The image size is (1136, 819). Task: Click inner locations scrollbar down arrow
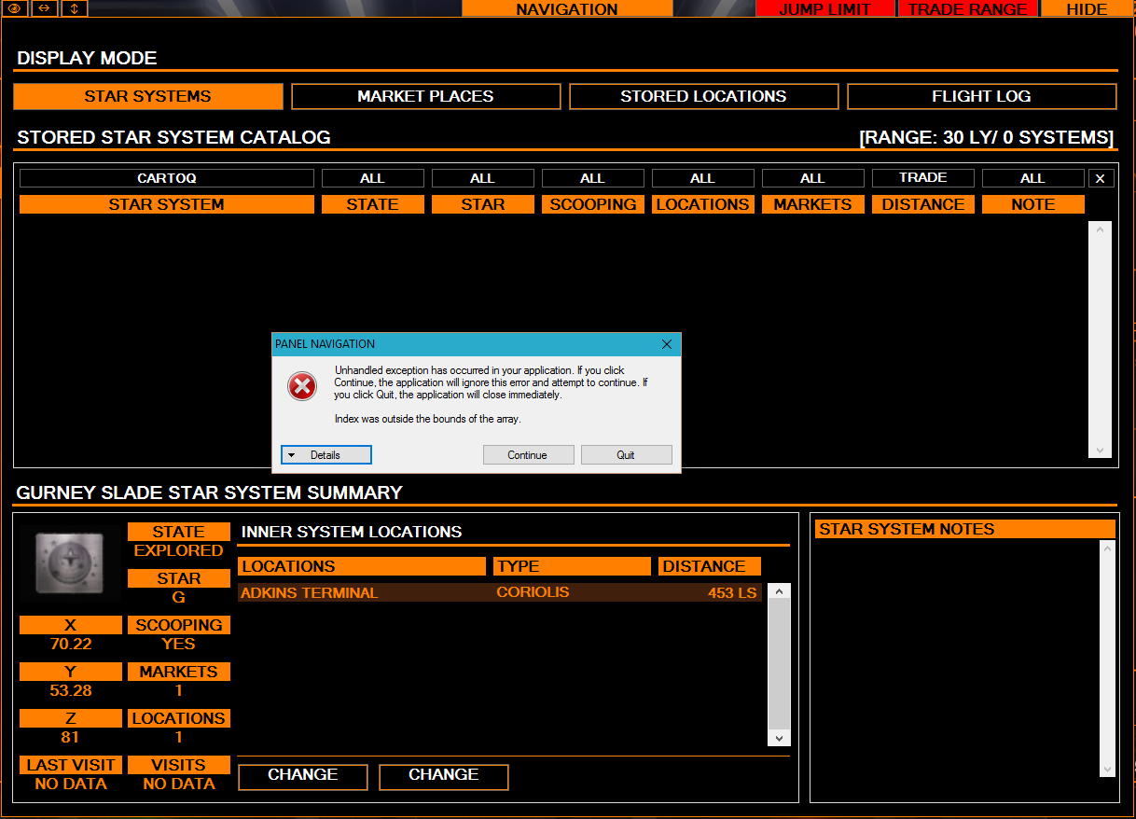[x=779, y=738]
